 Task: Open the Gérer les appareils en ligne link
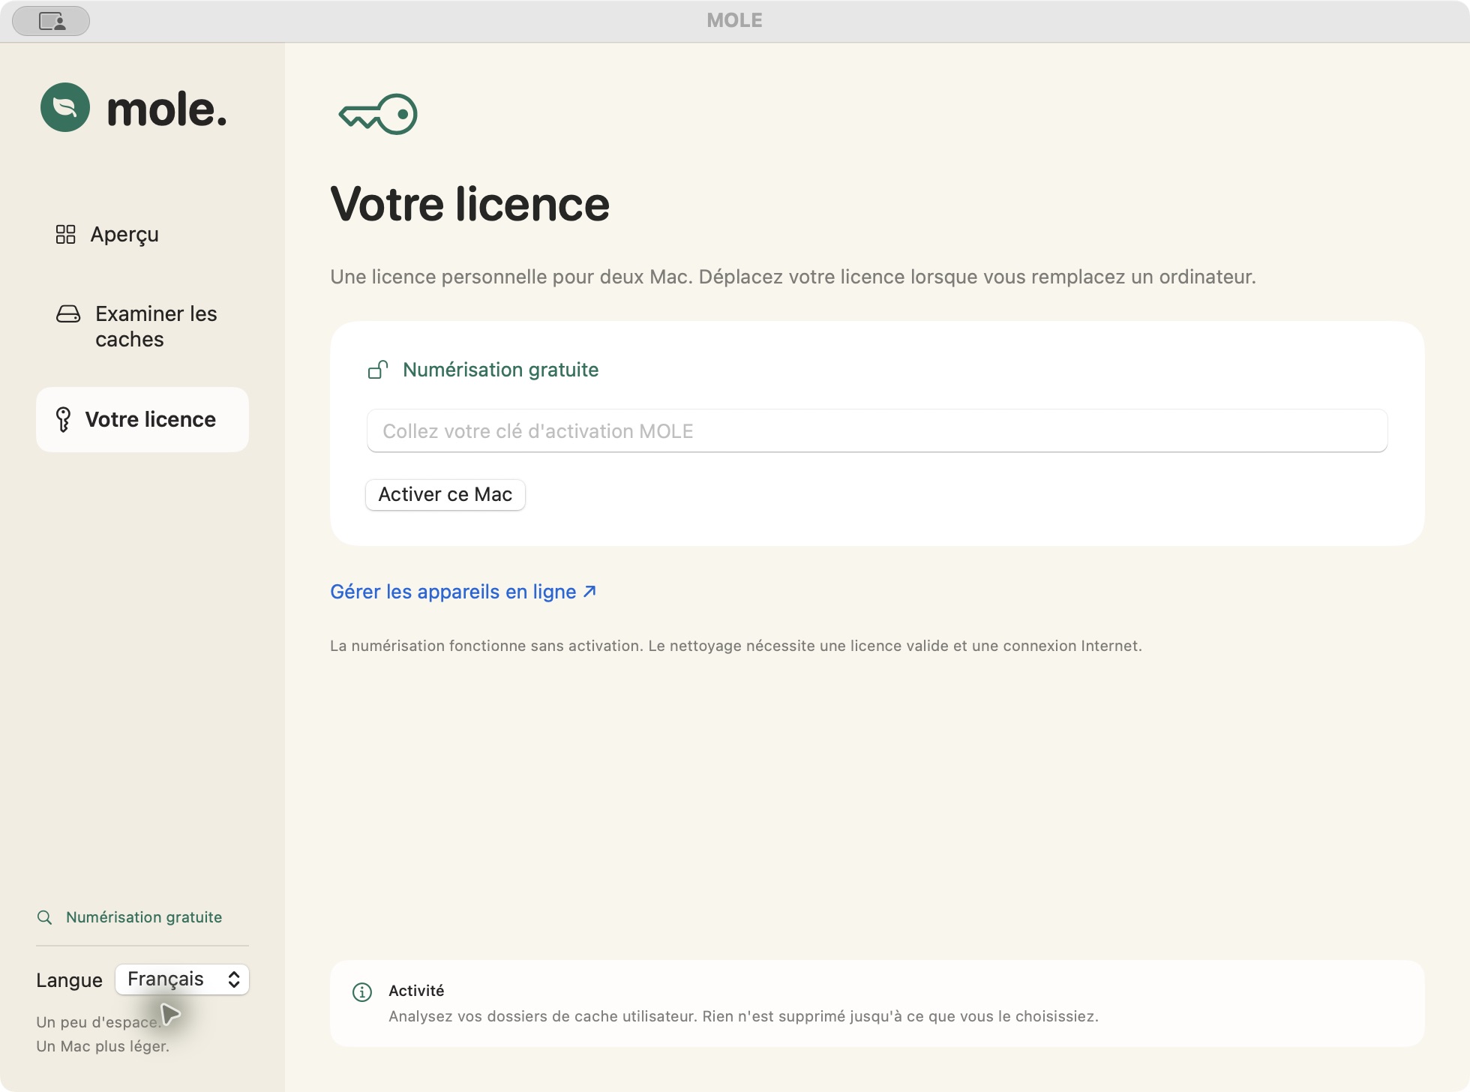463,592
